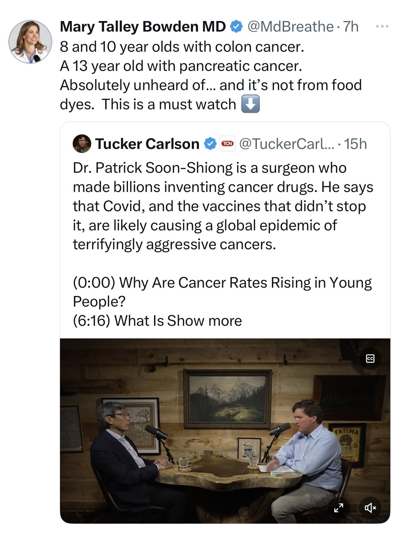Click the down arrow emoji in the post
This screenshot has width=399, height=536.
click(250, 104)
